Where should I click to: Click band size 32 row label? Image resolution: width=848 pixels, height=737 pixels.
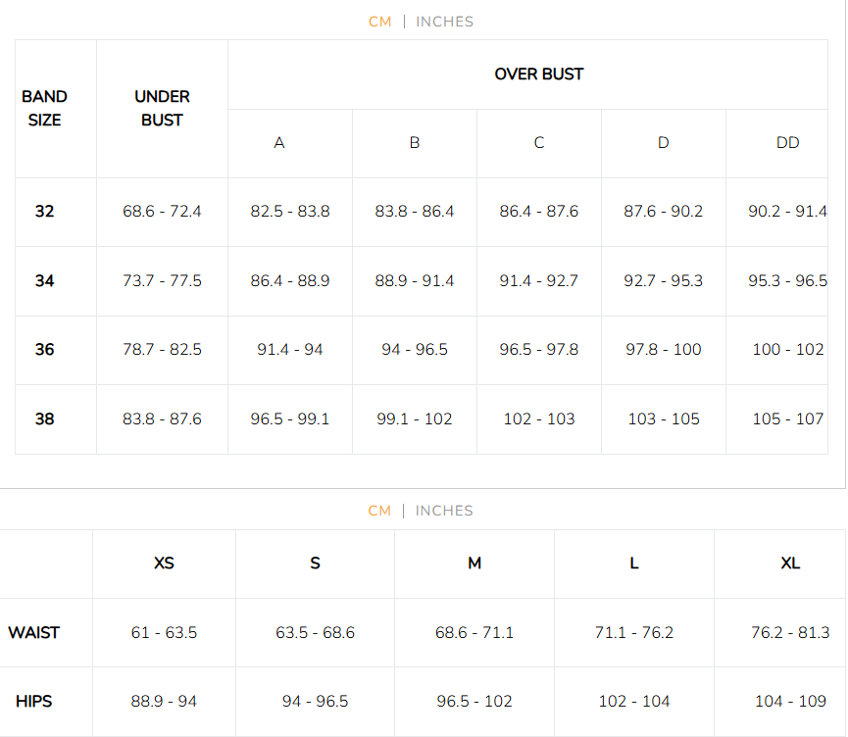(x=45, y=212)
